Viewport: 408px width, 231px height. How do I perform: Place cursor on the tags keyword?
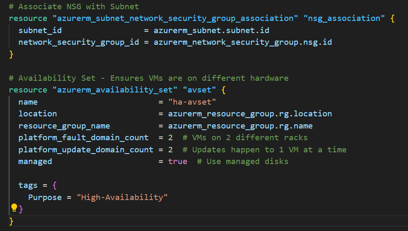[28, 185]
